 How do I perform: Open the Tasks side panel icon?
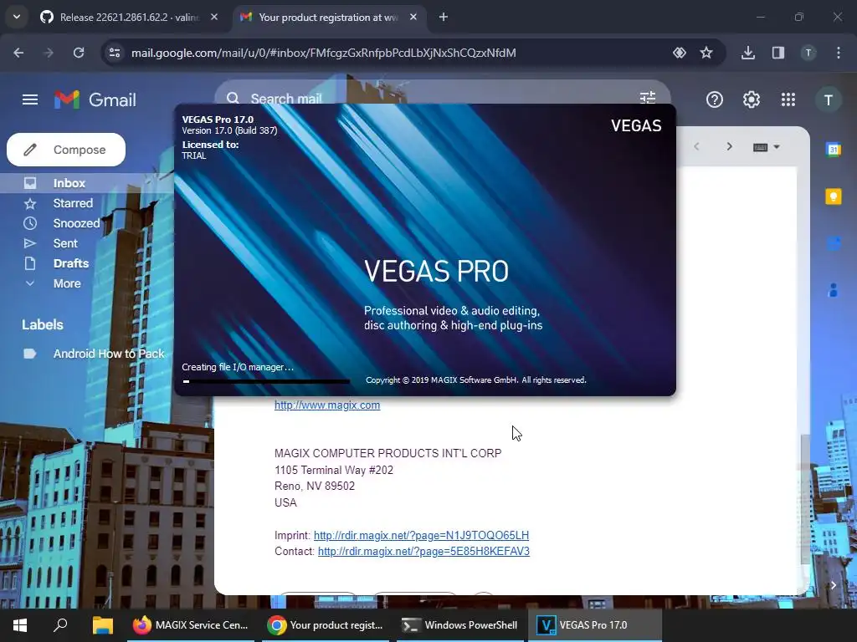pos(834,243)
